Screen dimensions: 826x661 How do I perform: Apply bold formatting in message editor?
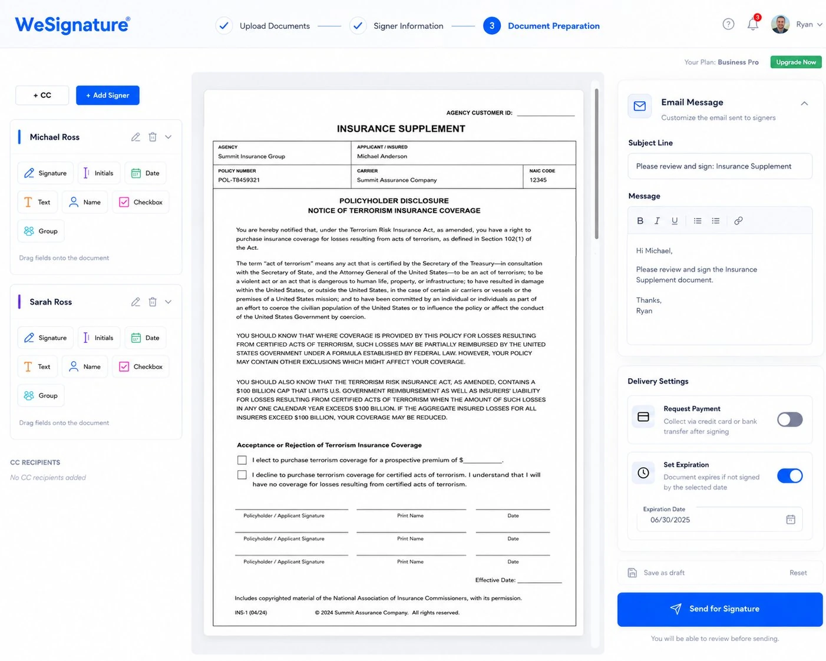click(640, 221)
